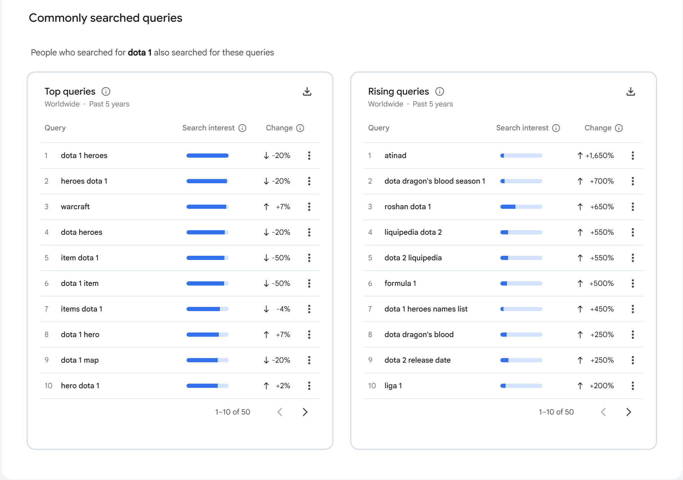Show Search interest info in Rising queries
Viewport: 683px width, 480px height.
[556, 128]
